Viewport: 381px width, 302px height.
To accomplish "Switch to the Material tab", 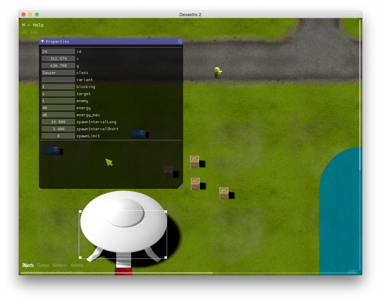I will tap(77, 265).
